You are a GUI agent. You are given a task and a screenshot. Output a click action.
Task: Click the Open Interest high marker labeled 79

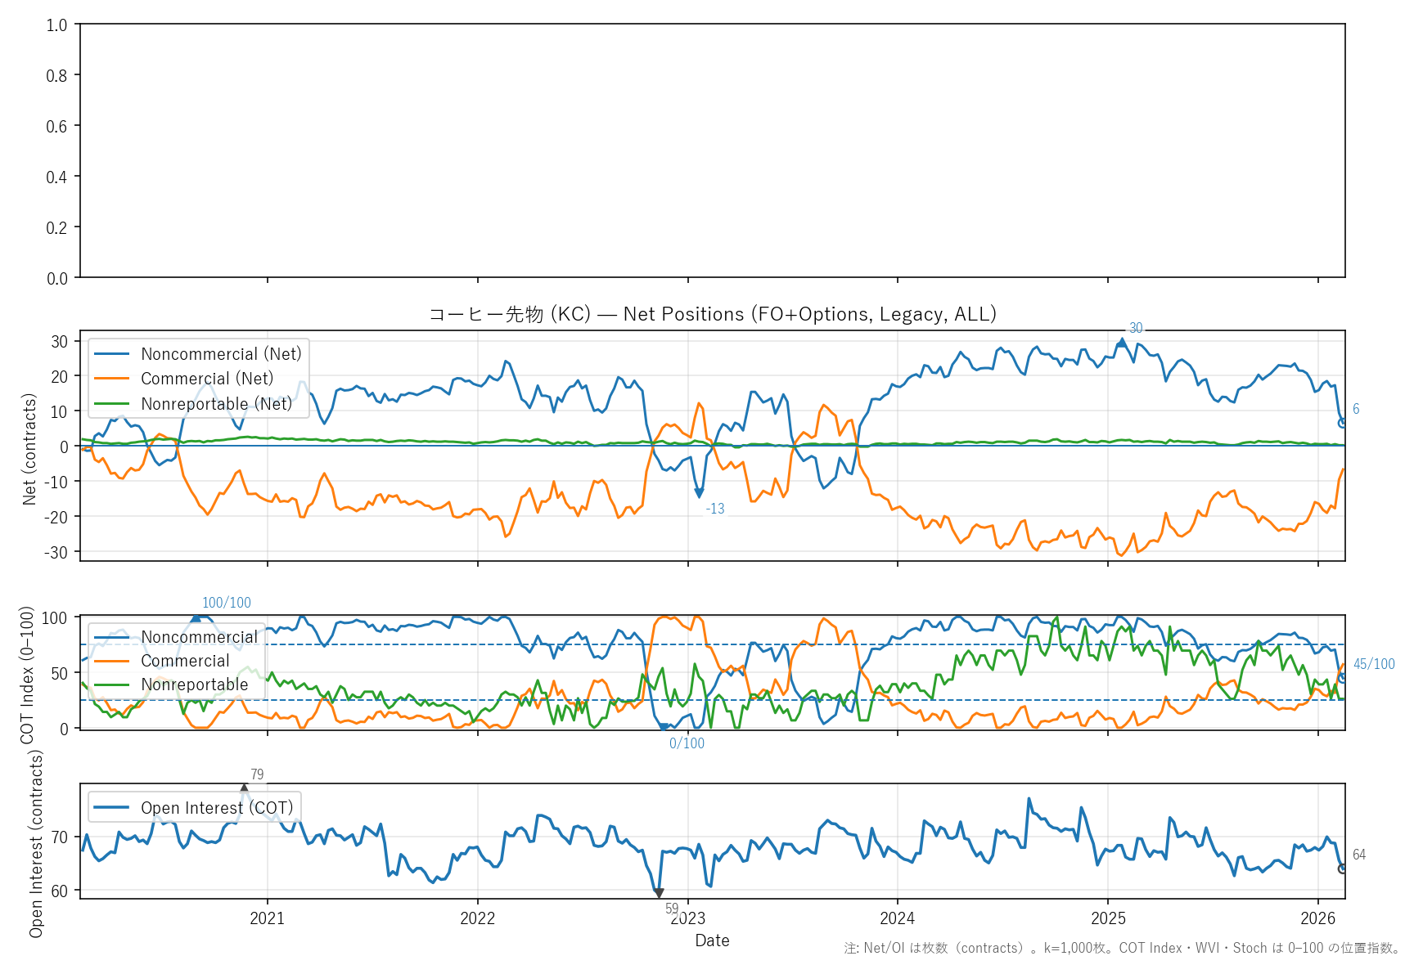pyautogui.click(x=244, y=788)
